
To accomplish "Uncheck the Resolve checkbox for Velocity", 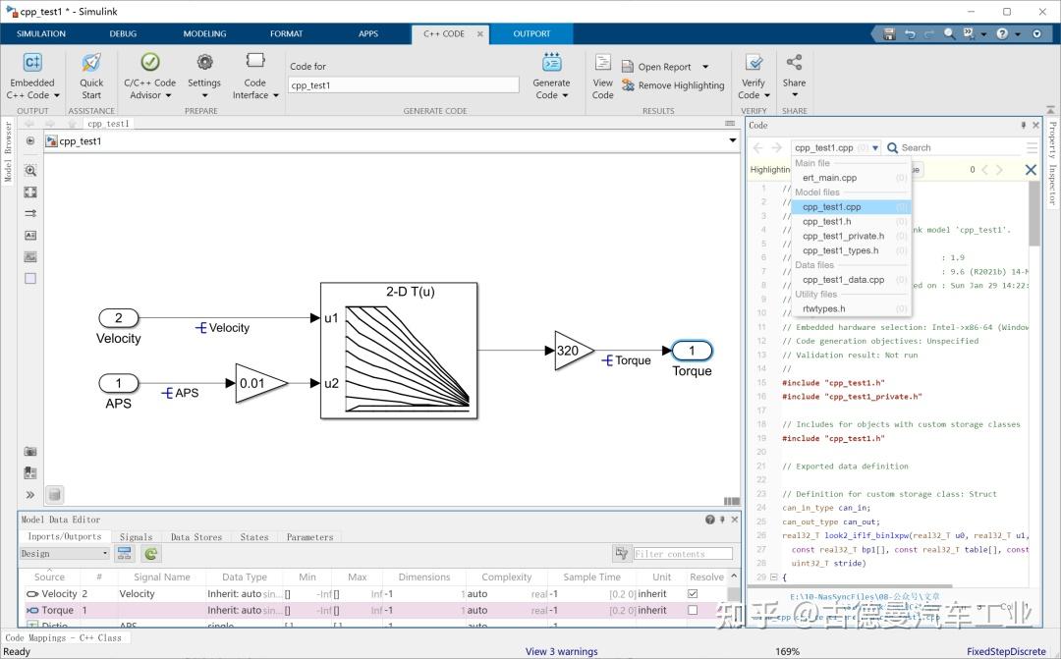I will click(694, 594).
